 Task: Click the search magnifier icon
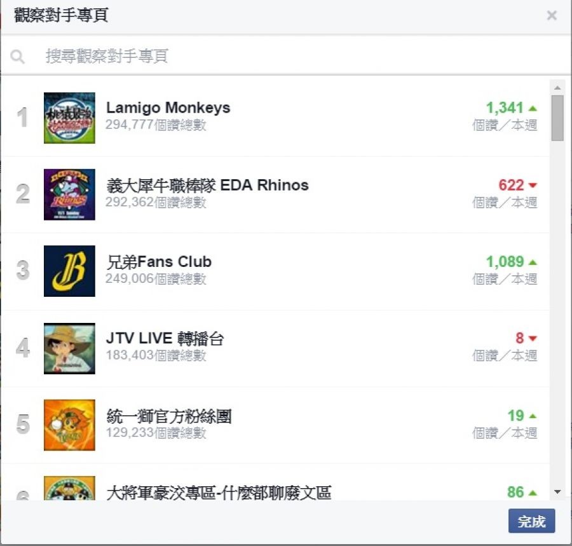pyautogui.click(x=18, y=57)
